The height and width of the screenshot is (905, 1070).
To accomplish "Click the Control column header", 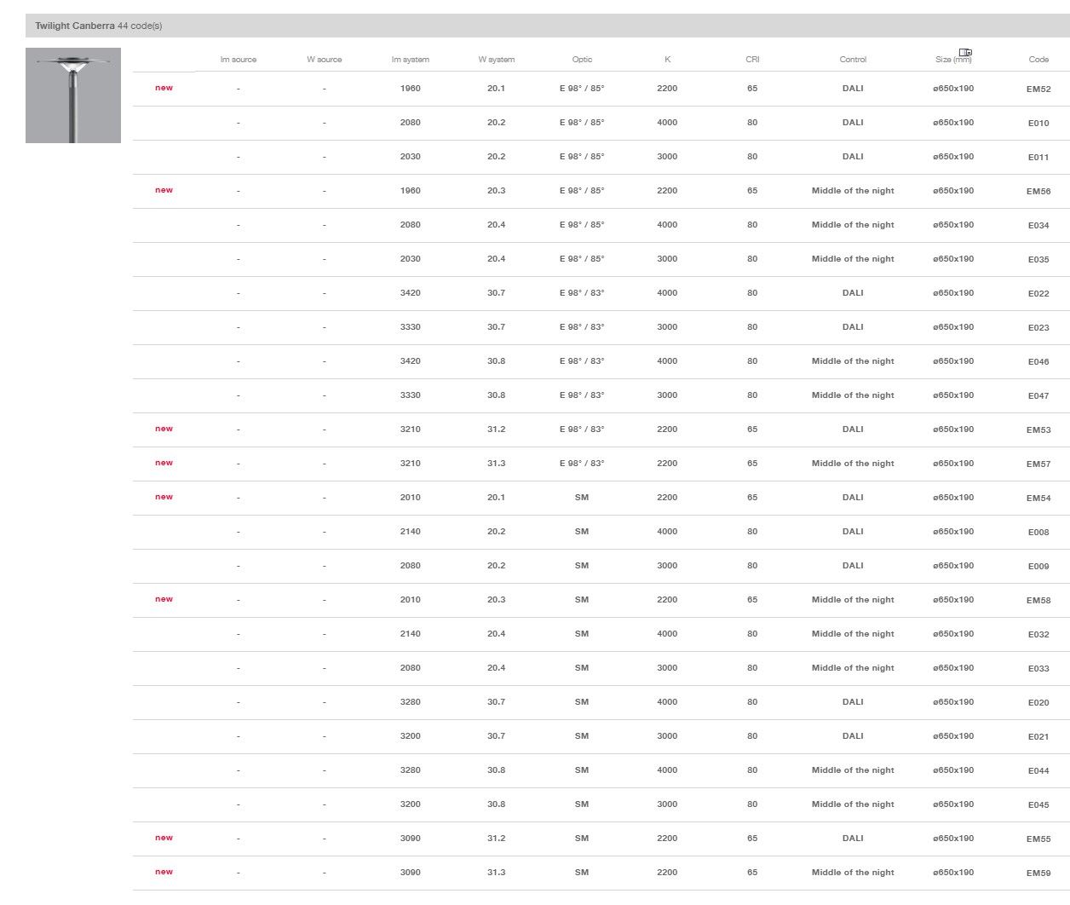I will click(852, 60).
